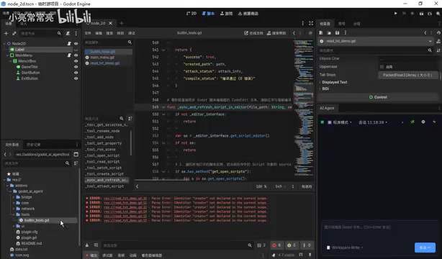Collapse the godot_ai_agent folder
Screen dimensions: 442x259
click(x=10, y=191)
